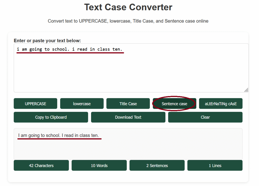The width and height of the screenshot is (259, 186).
Task: Click the Text Case Converter heading
Action: pos(129,7)
